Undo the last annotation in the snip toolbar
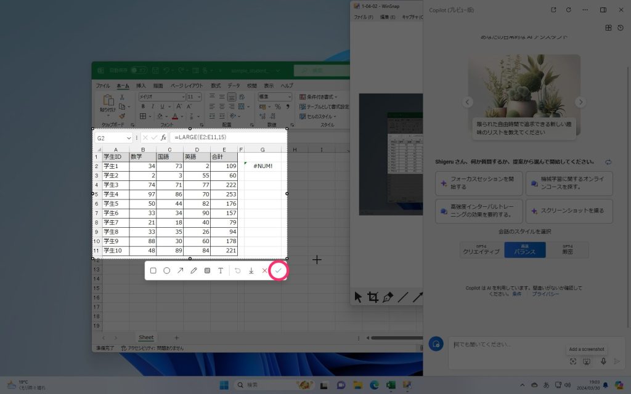The width and height of the screenshot is (631, 394). click(237, 271)
